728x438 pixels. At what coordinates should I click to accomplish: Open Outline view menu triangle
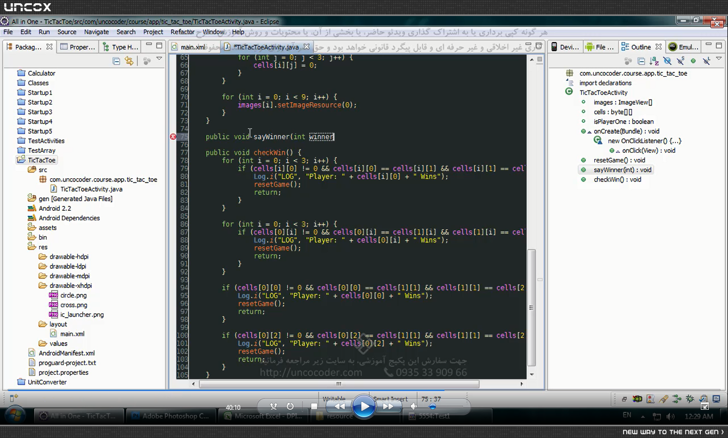coord(719,59)
